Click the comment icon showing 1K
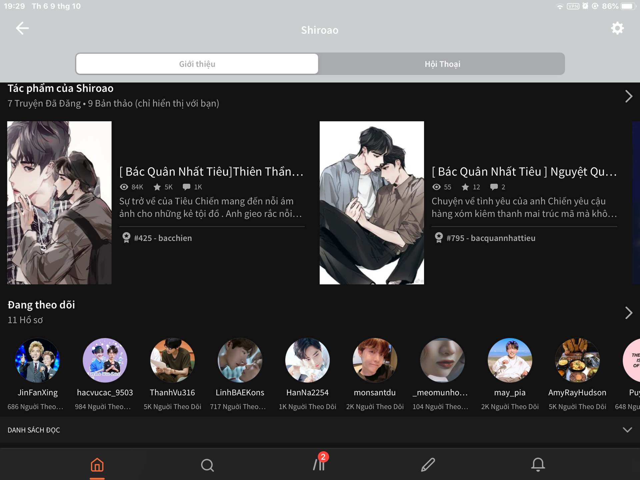 pyautogui.click(x=187, y=187)
